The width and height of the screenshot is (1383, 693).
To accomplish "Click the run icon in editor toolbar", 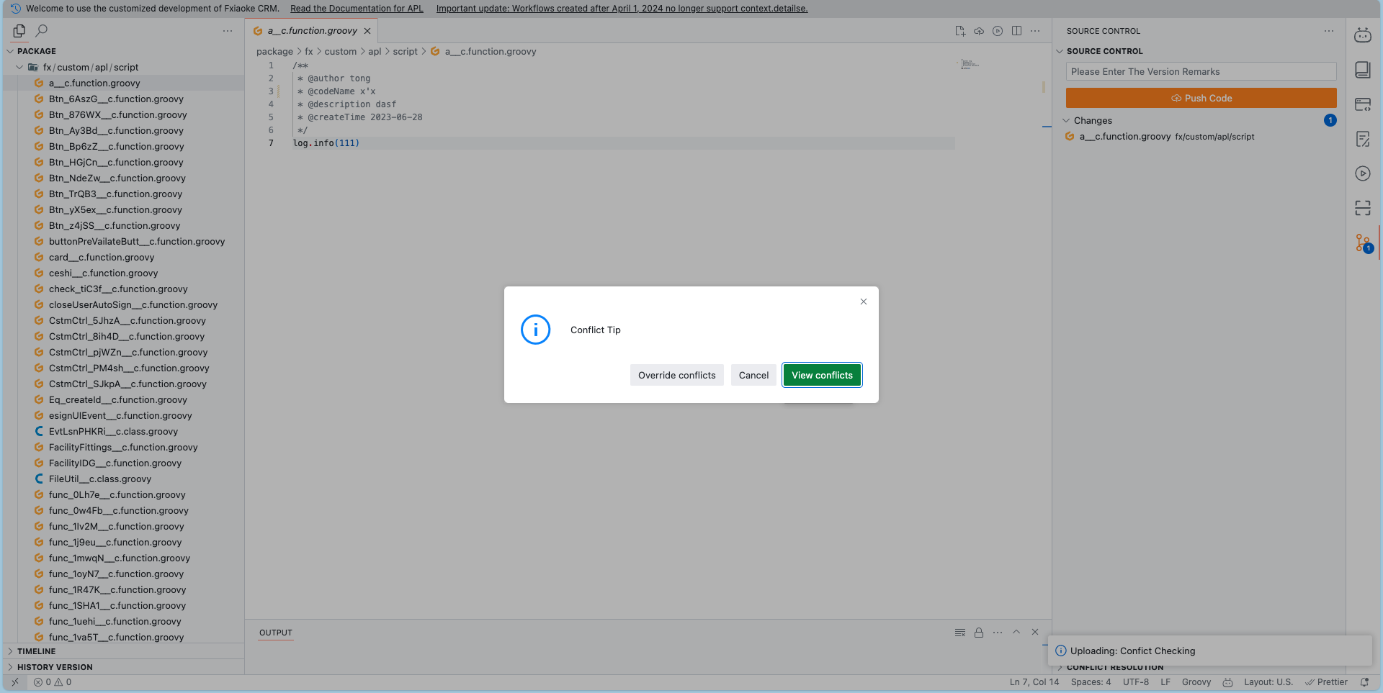I will pyautogui.click(x=998, y=31).
